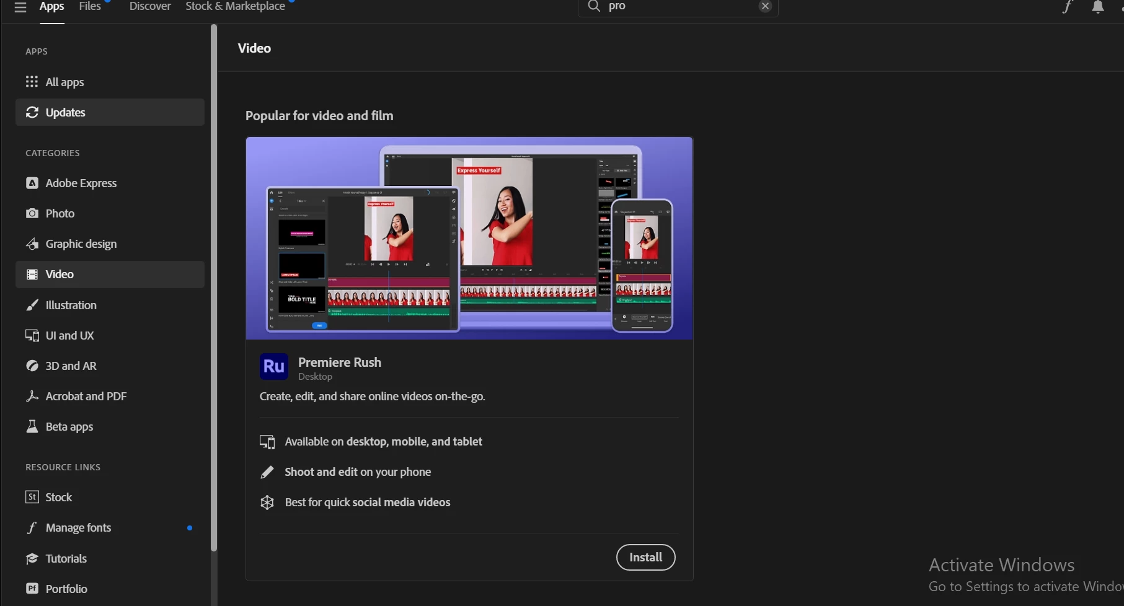Click the Manage fonts 'f' icon
Image resolution: width=1124 pixels, height=606 pixels.
(x=32, y=528)
